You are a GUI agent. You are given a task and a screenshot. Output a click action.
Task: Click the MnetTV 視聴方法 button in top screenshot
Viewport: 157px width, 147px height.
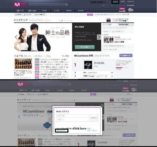point(40,15)
